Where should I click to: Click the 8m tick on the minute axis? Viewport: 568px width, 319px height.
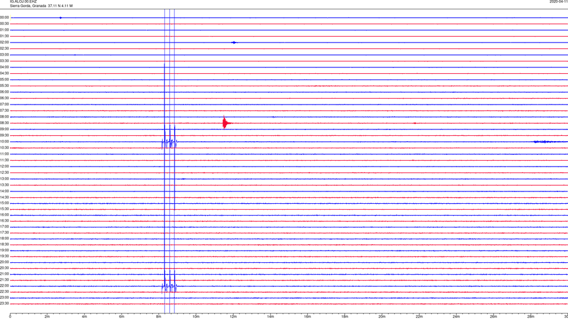(x=159, y=317)
